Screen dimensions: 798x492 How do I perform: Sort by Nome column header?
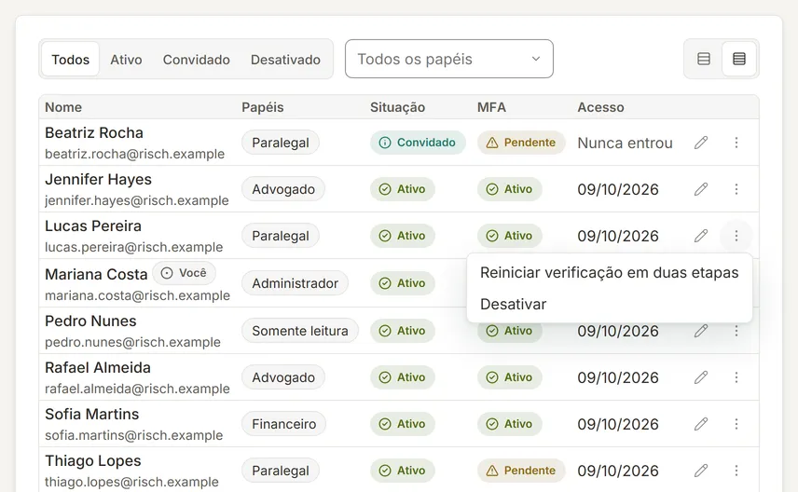tap(63, 107)
